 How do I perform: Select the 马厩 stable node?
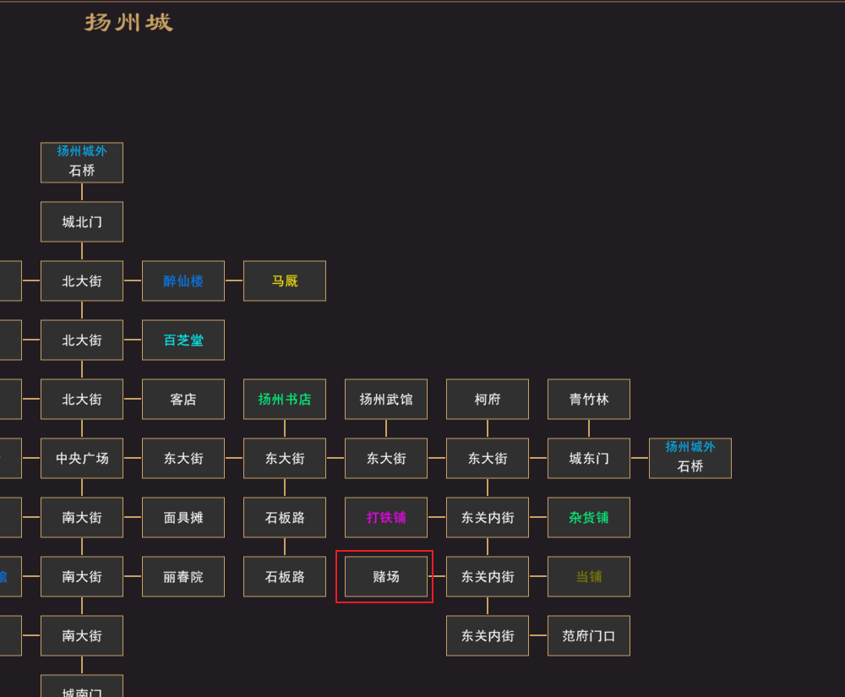click(x=285, y=281)
